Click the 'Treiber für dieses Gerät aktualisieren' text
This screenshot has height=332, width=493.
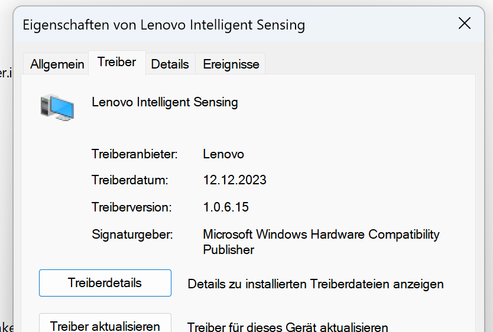point(288,327)
